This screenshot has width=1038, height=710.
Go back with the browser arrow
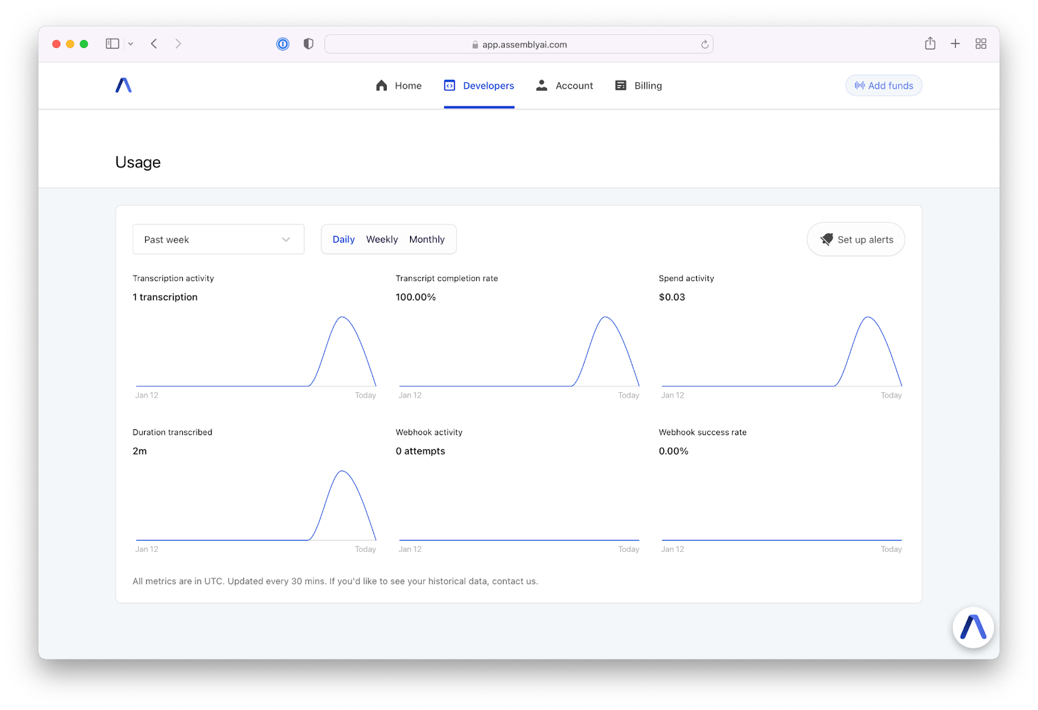[x=154, y=43]
